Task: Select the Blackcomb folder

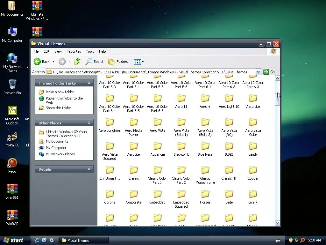Action: point(181,150)
